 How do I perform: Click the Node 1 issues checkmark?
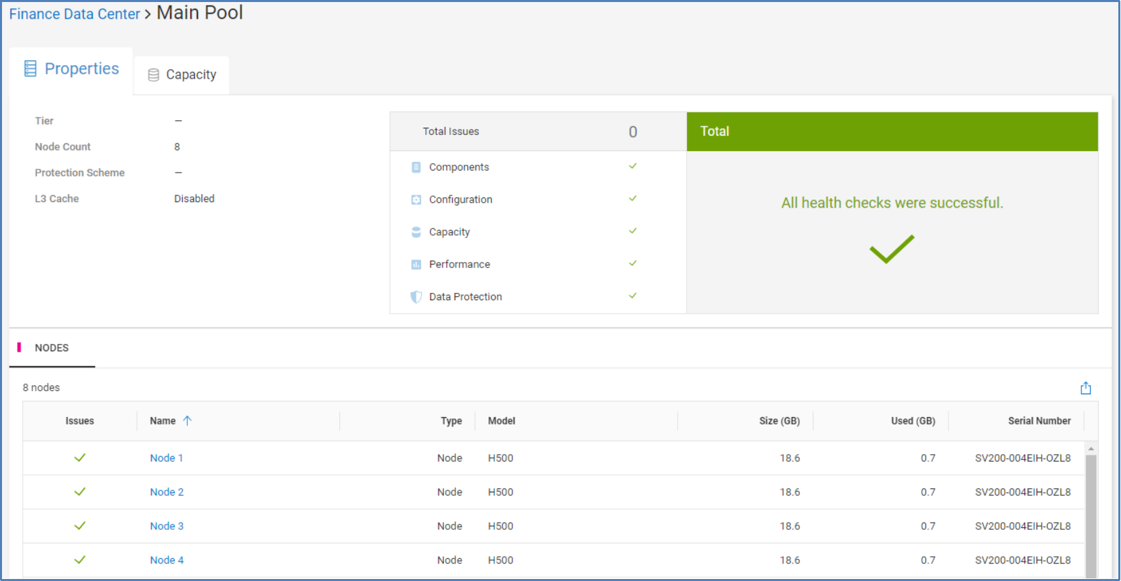[x=80, y=457]
